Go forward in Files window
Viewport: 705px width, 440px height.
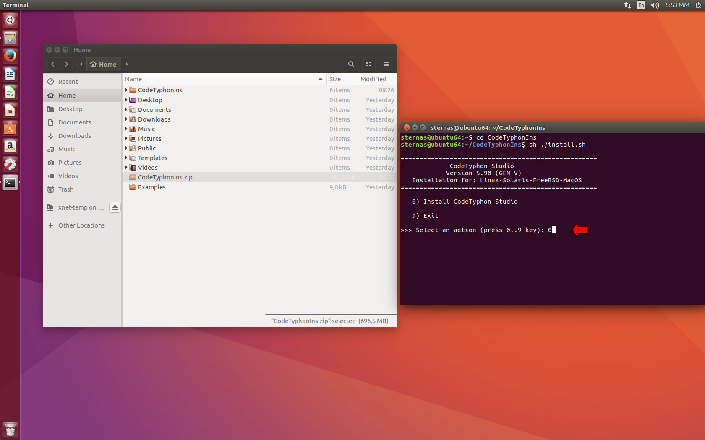(66, 64)
